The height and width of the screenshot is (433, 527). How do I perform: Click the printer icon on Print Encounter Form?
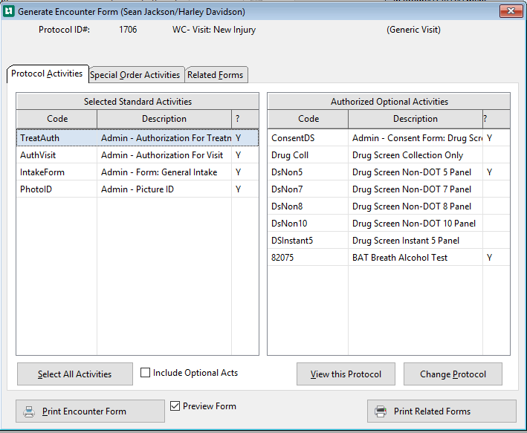coord(29,411)
